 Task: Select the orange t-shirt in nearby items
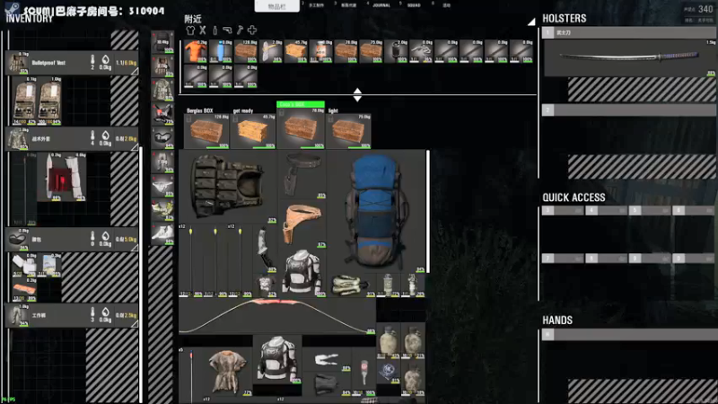(195, 51)
